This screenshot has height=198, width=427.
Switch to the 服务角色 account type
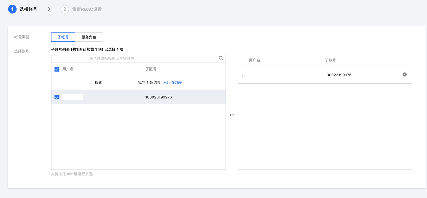(x=89, y=37)
